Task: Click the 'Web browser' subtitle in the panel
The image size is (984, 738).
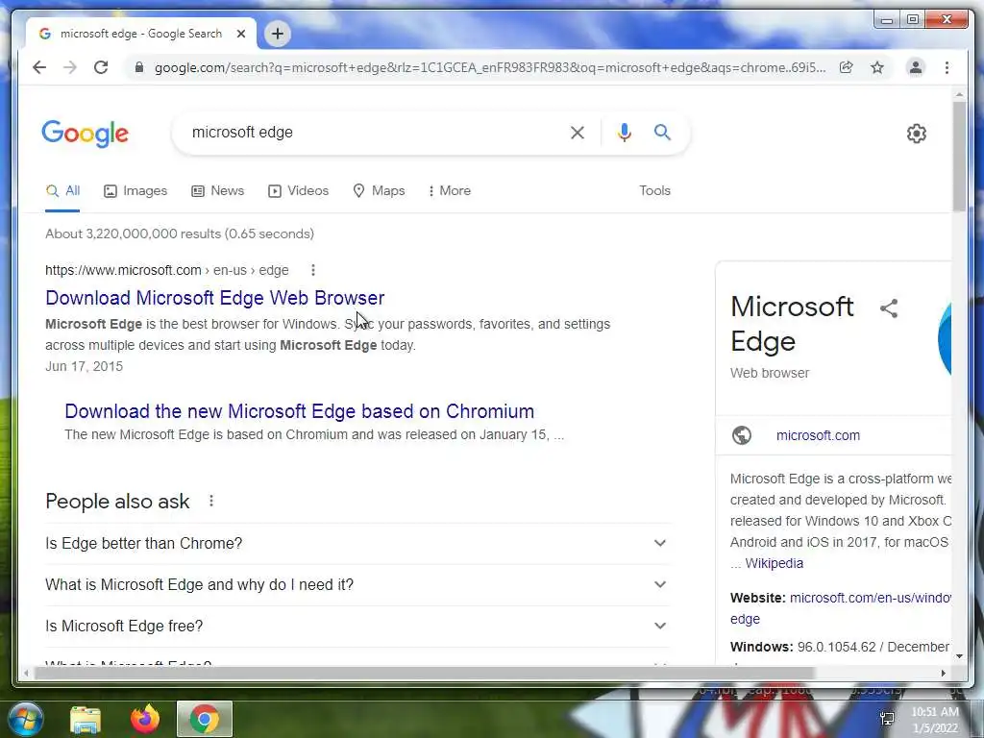Action: tap(770, 374)
